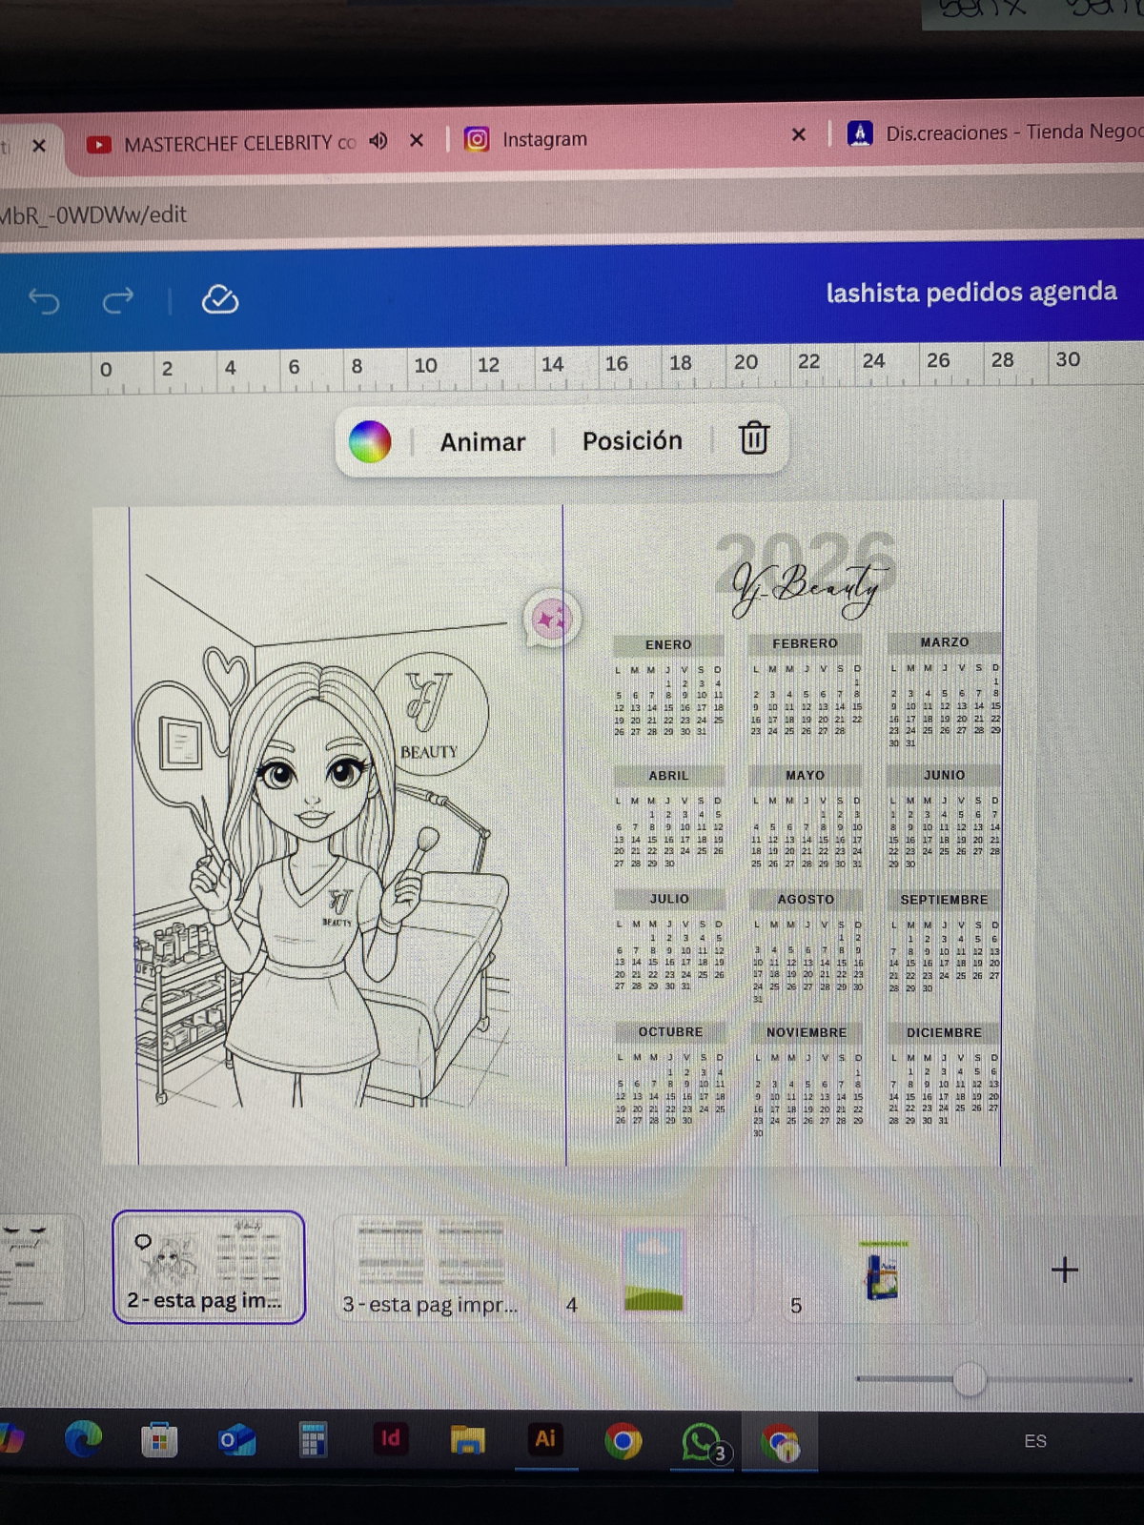The image size is (1144, 1525).
Task: Close the Instagram browser tab
Action: [799, 135]
